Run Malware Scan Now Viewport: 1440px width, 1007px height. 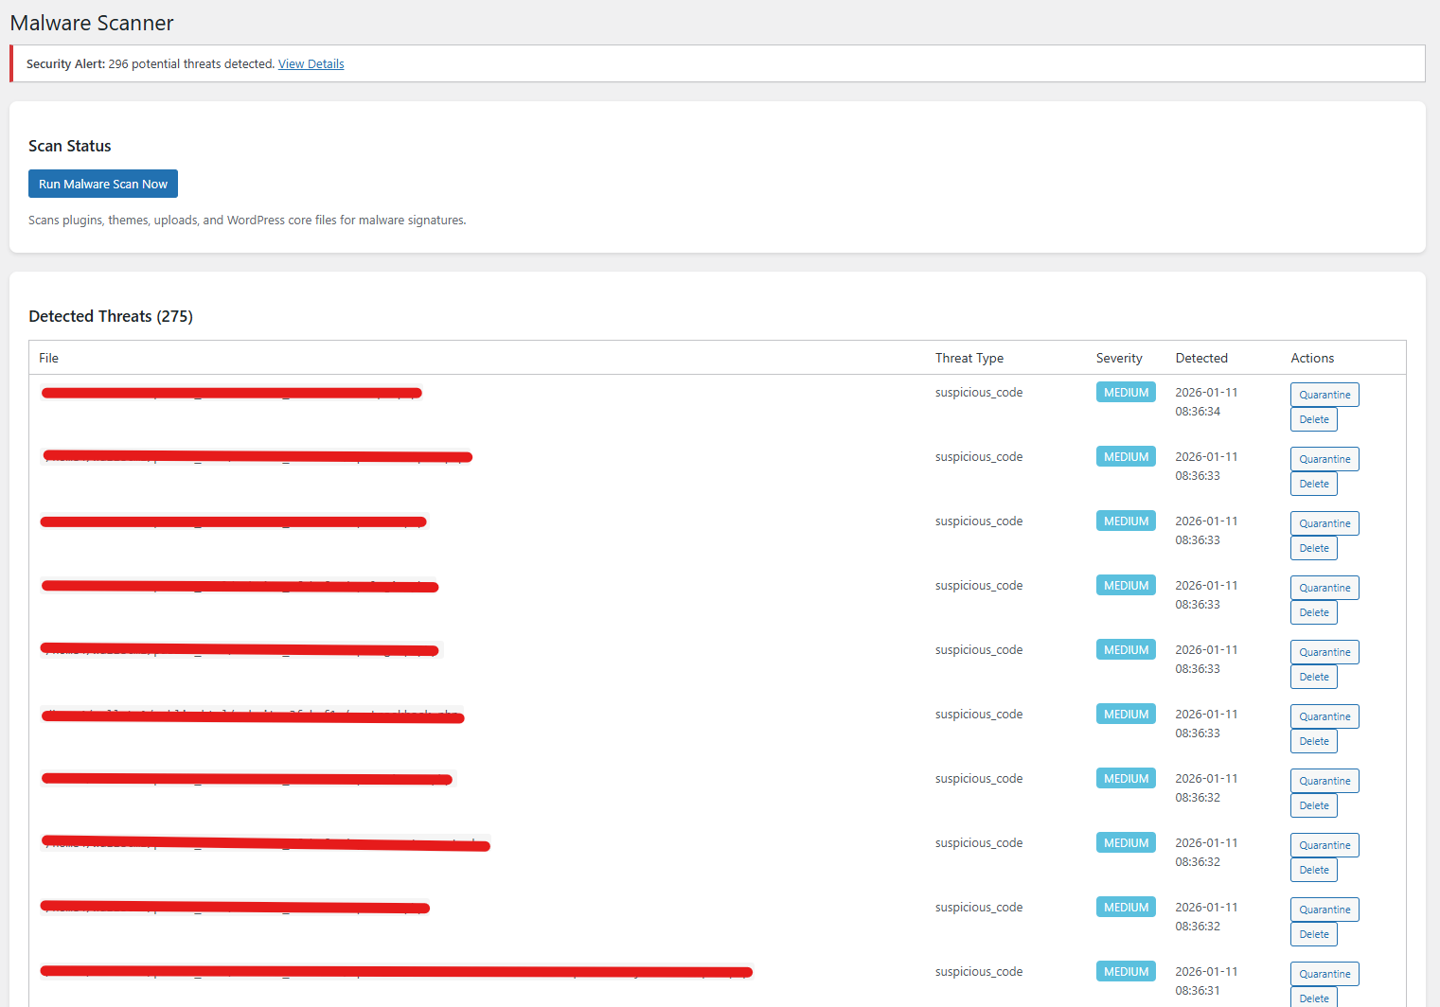coord(102,183)
